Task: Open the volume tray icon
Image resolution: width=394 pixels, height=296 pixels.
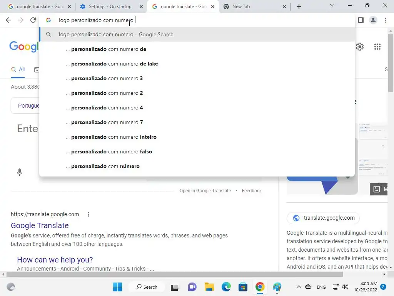Action: click(x=345, y=287)
